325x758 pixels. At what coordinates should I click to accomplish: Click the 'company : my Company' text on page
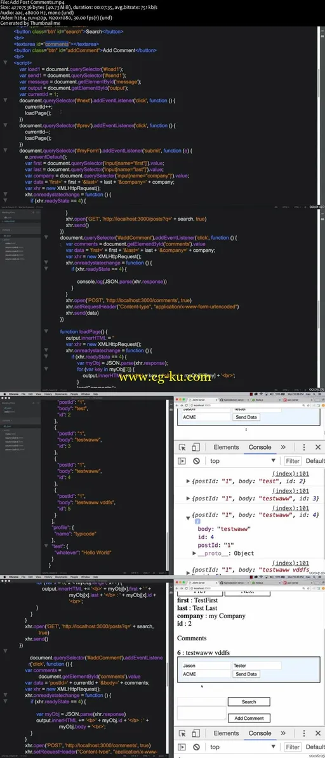(x=211, y=616)
